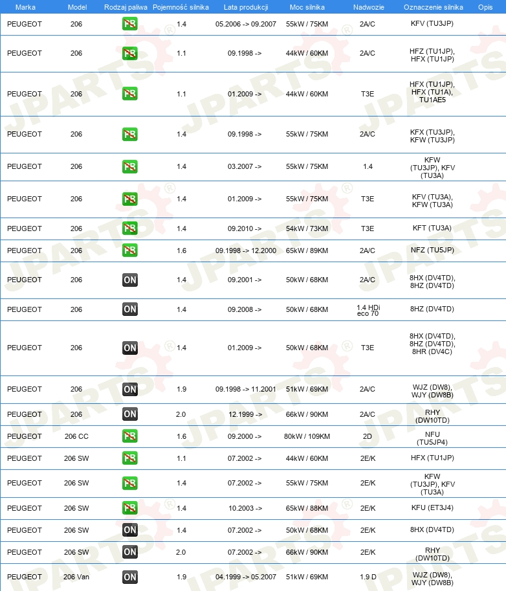Select the petrol icon in the KFU (ET3J4) row

pos(129,508)
